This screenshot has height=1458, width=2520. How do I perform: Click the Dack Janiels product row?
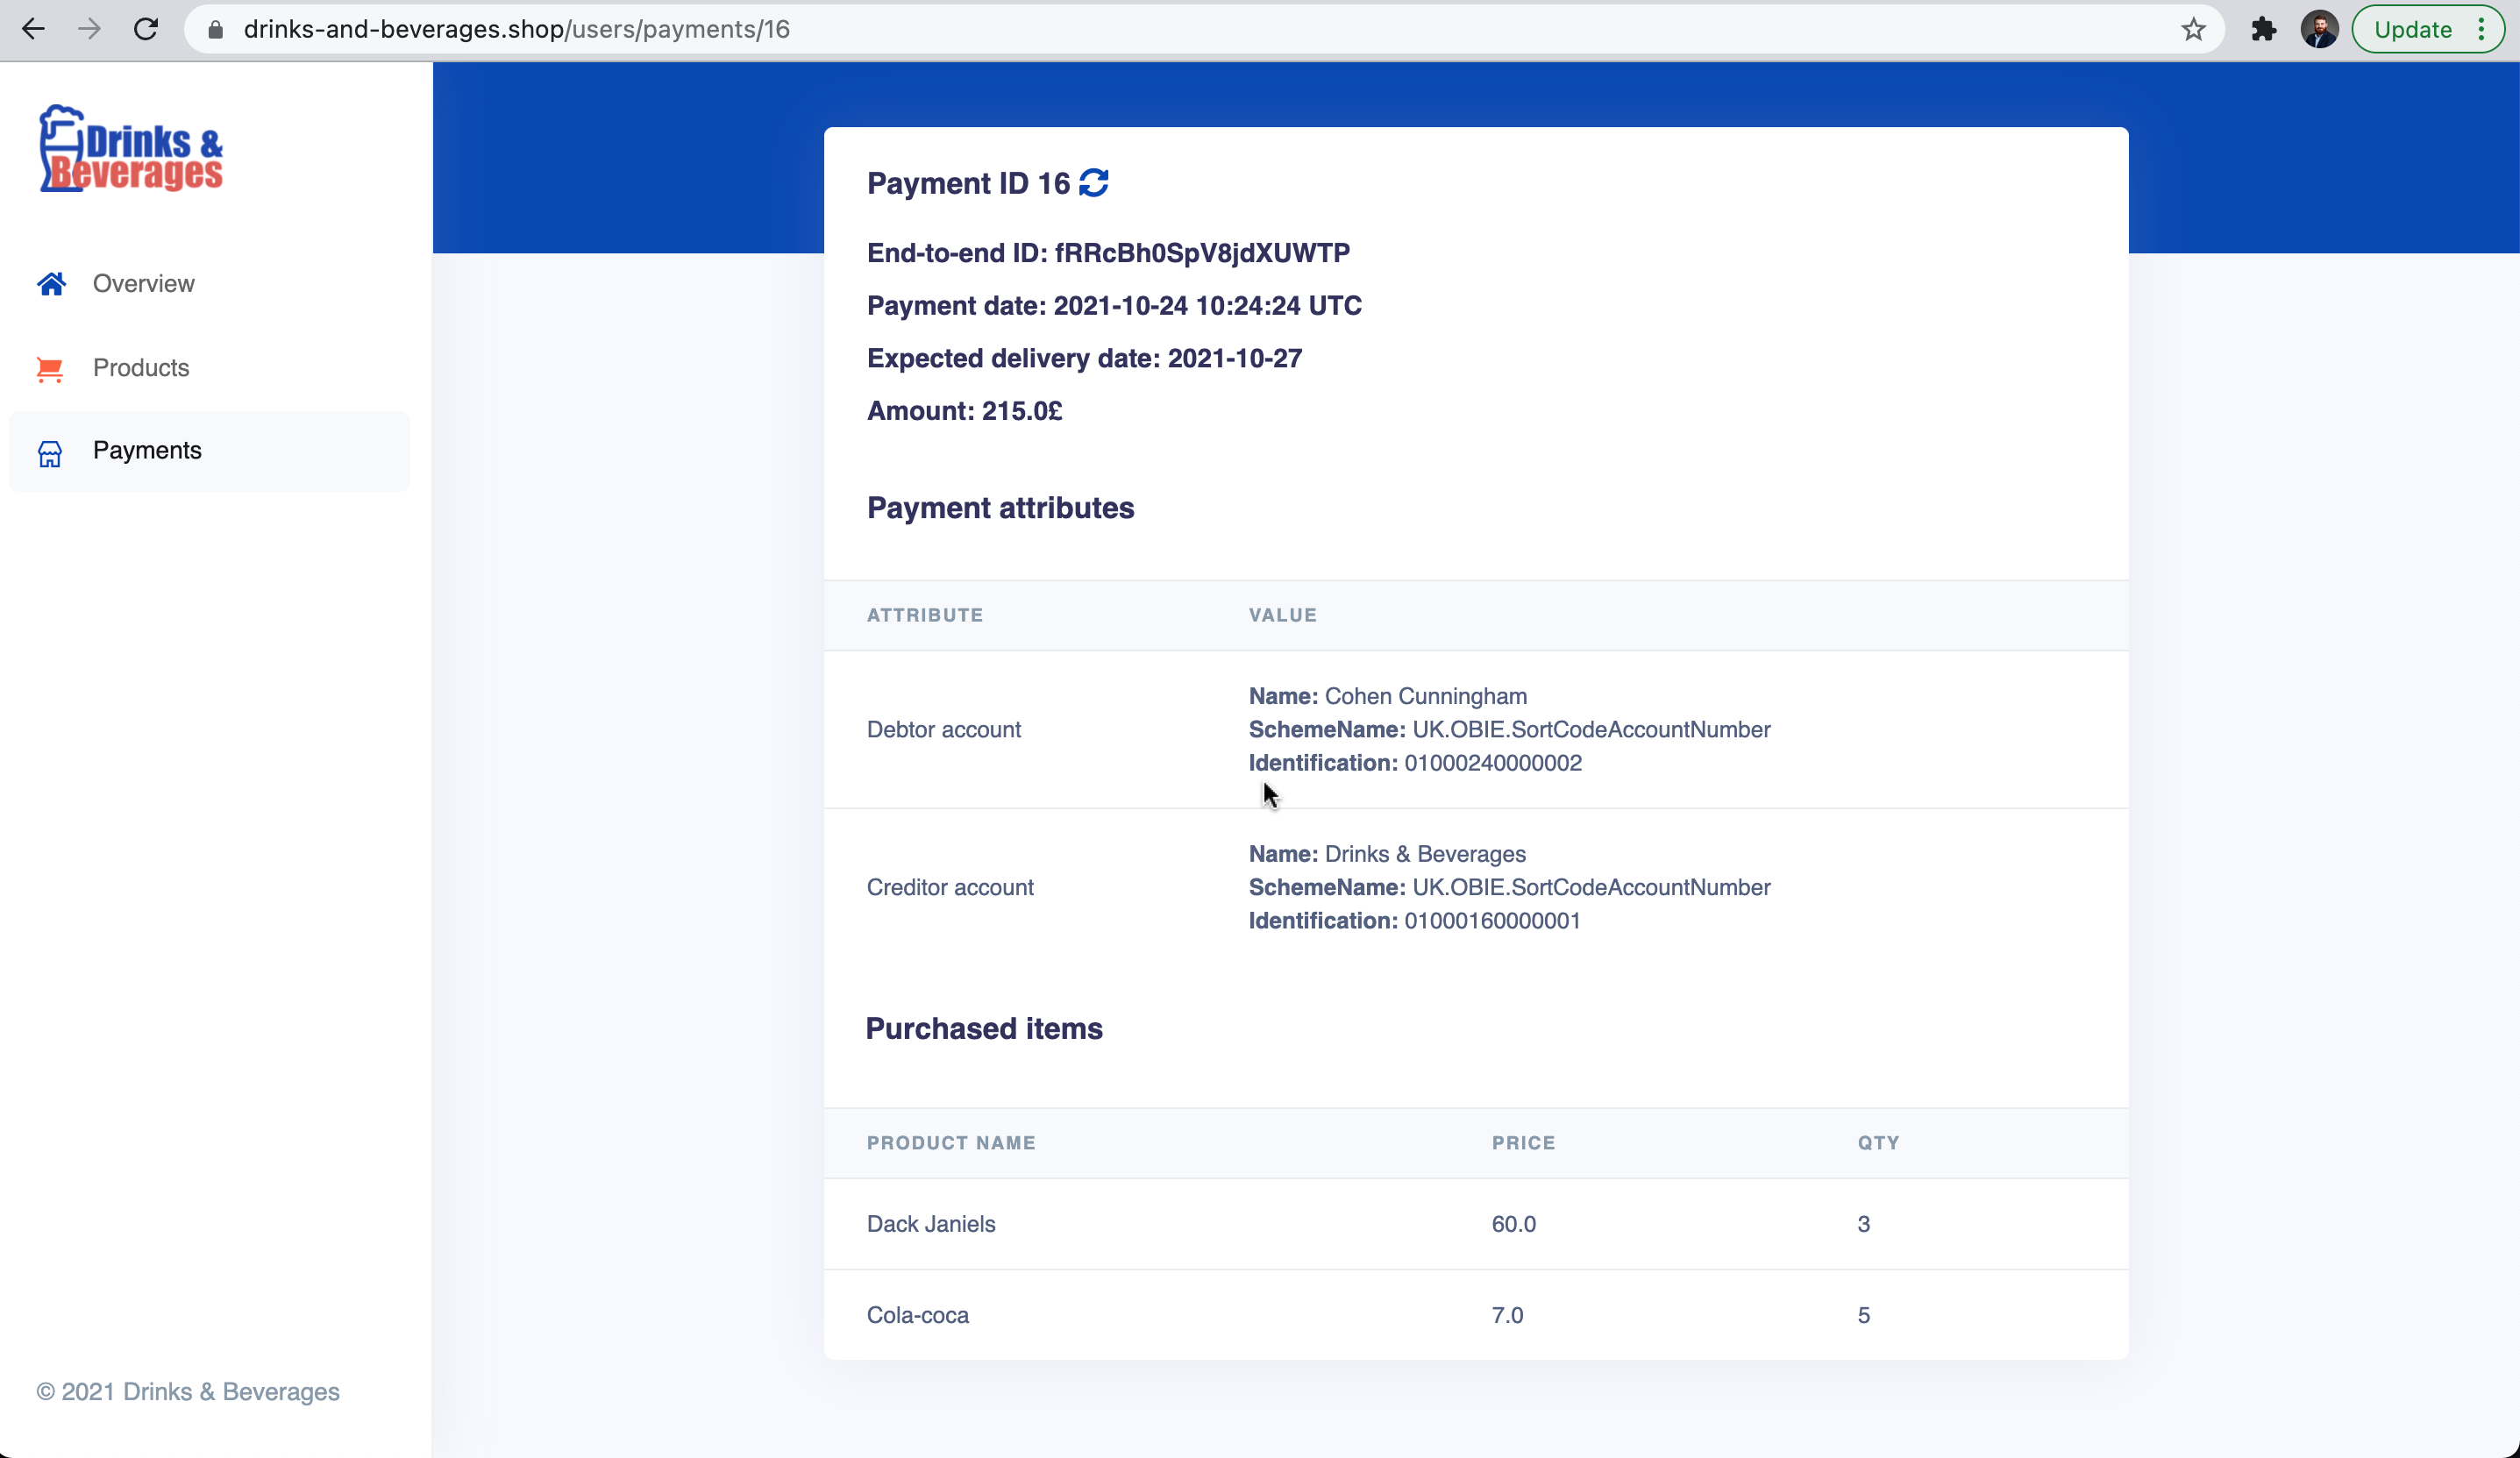point(931,1224)
